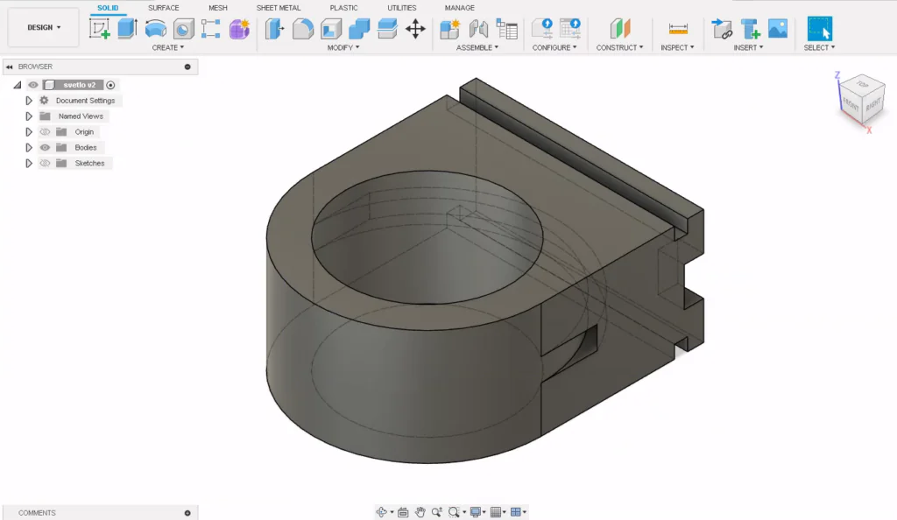Select the Revolve tool icon
897x520 pixels.
point(155,29)
